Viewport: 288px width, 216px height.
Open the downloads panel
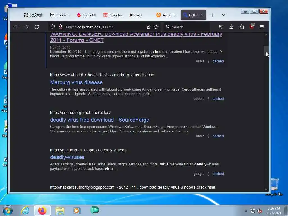coord(231,27)
